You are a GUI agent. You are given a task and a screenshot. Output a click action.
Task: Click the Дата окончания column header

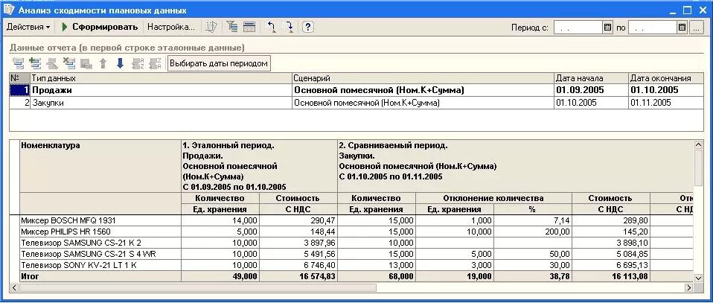click(x=667, y=78)
